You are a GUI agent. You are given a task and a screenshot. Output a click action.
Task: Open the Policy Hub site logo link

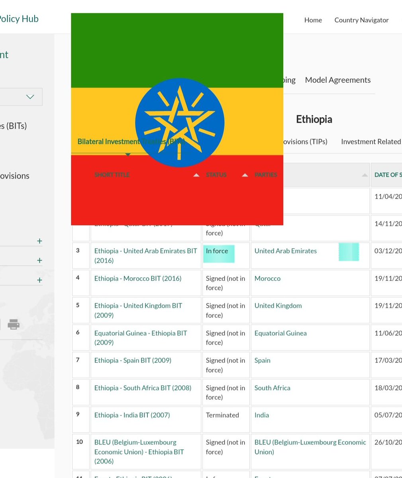[19, 19]
